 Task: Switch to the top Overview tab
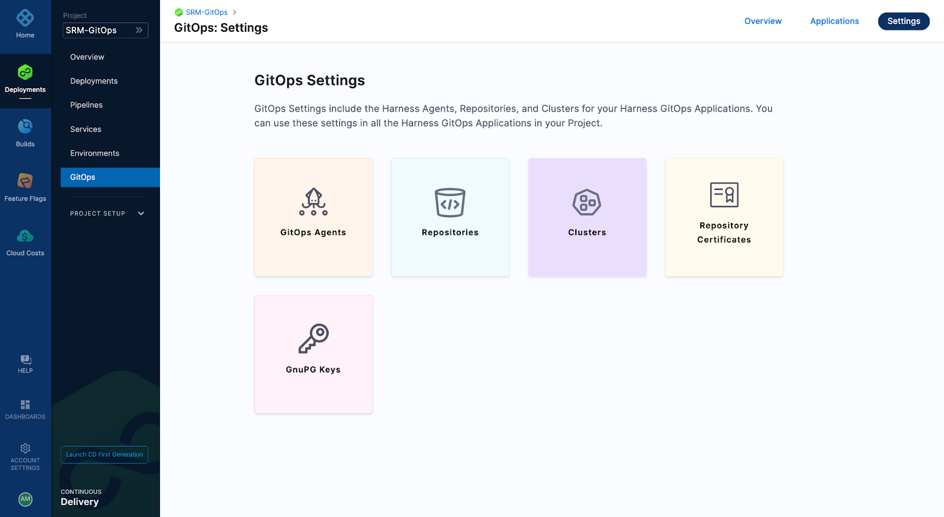click(x=763, y=21)
